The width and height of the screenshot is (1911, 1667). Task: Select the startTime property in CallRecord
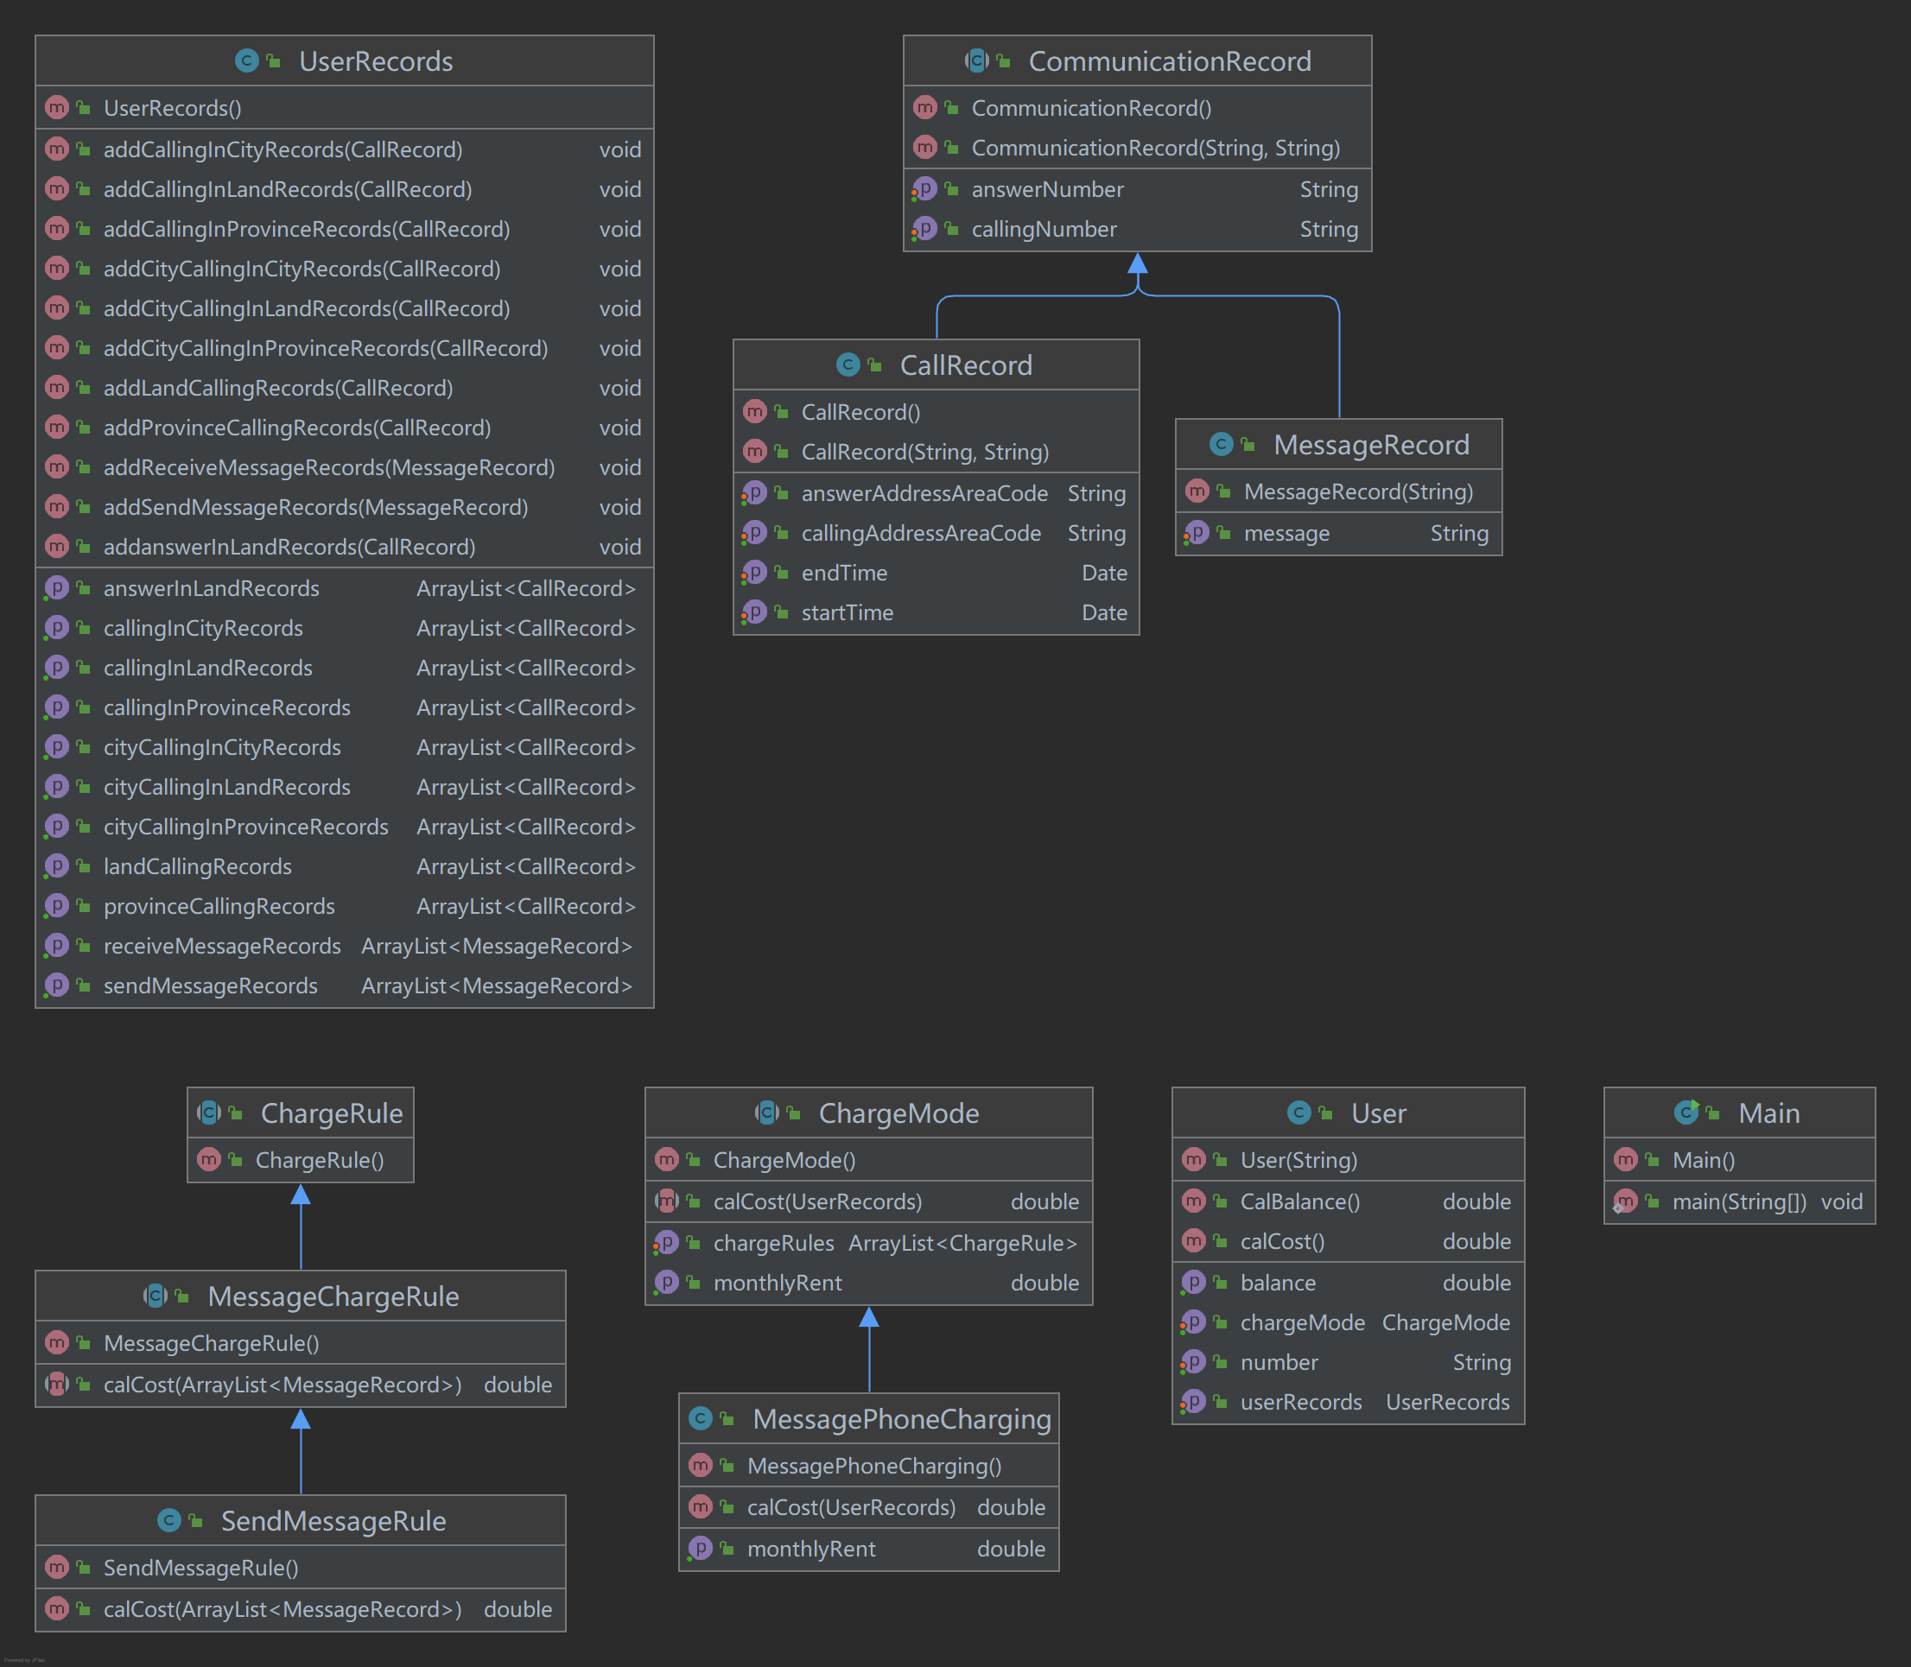[x=847, y=612]
